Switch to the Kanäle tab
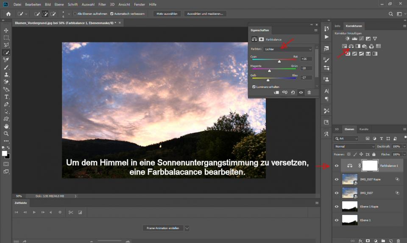This screenshot has height=243, width=407. click(364, 129)
